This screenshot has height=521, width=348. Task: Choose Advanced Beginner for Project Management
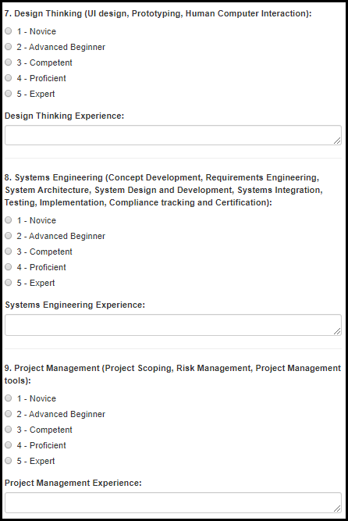pos(9,414)
